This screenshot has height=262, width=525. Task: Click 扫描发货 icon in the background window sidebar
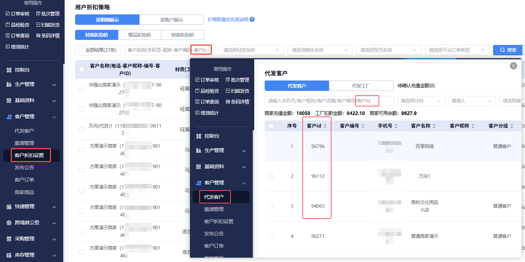(x=38, y=25)
